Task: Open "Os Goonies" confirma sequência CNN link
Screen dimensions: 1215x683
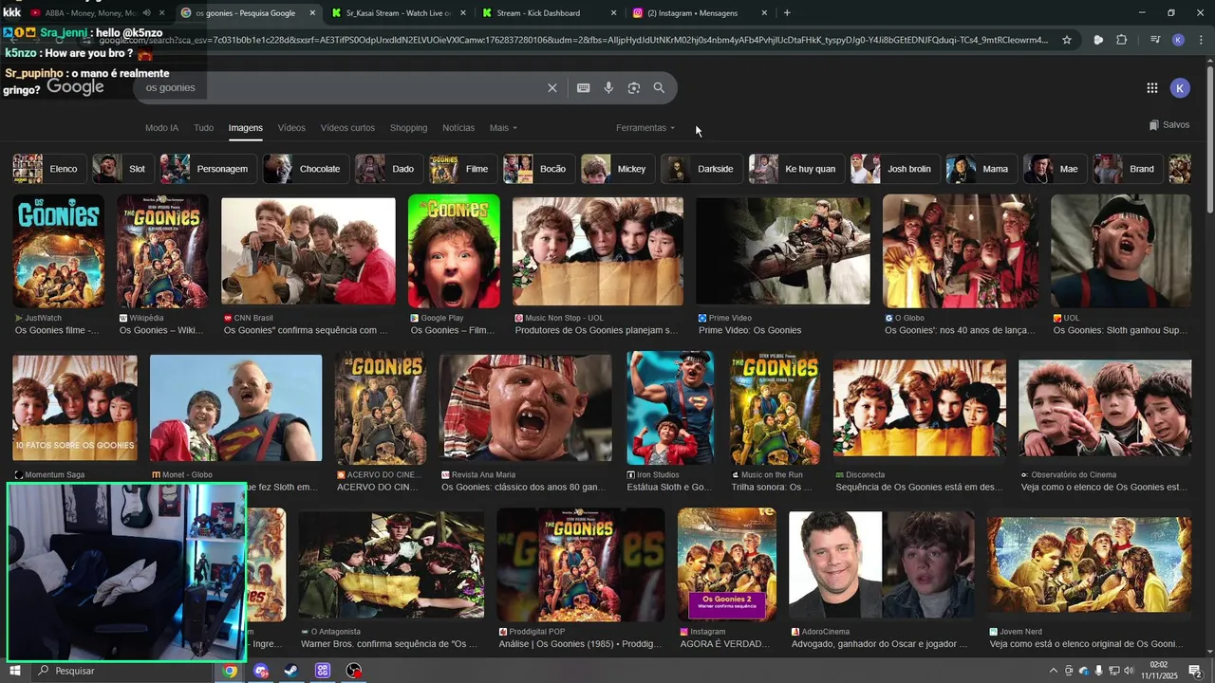Action: [306, 330]
